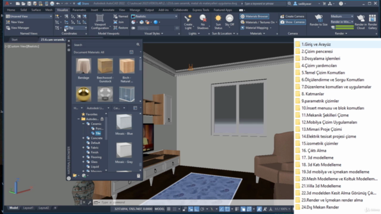
Task: Switch to the Annotate ribbon tab
Action: [108, 10]
